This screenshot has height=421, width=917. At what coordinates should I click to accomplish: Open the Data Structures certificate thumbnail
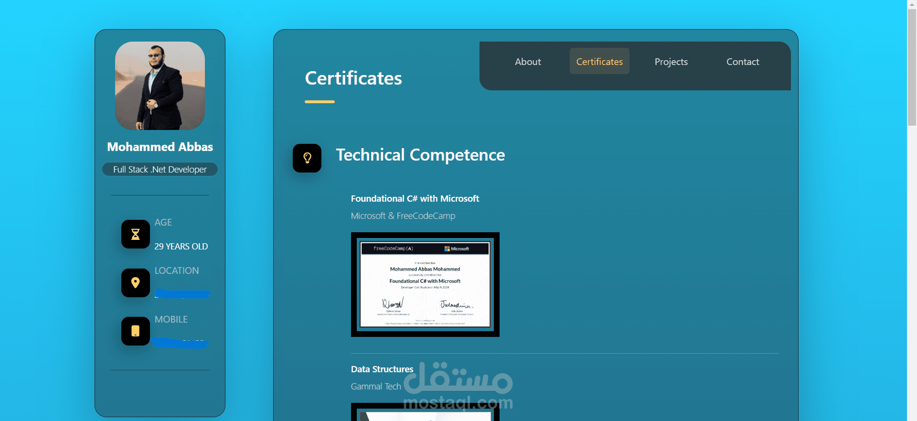[425, 412]
